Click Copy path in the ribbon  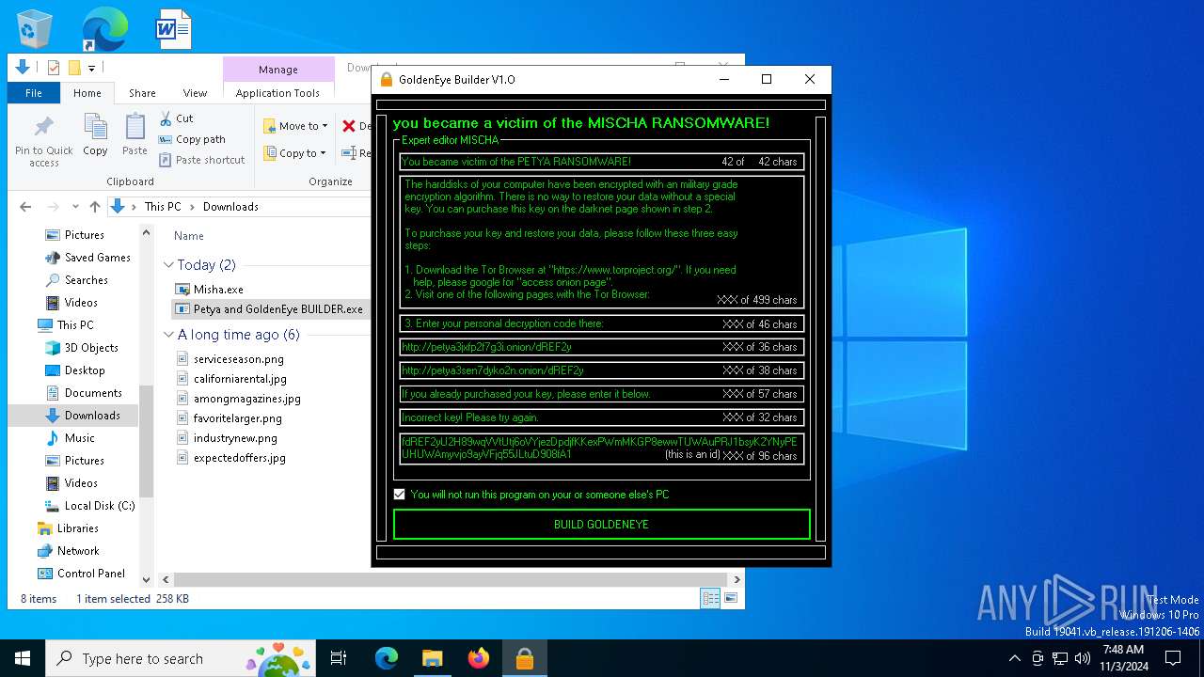(192, 139)
